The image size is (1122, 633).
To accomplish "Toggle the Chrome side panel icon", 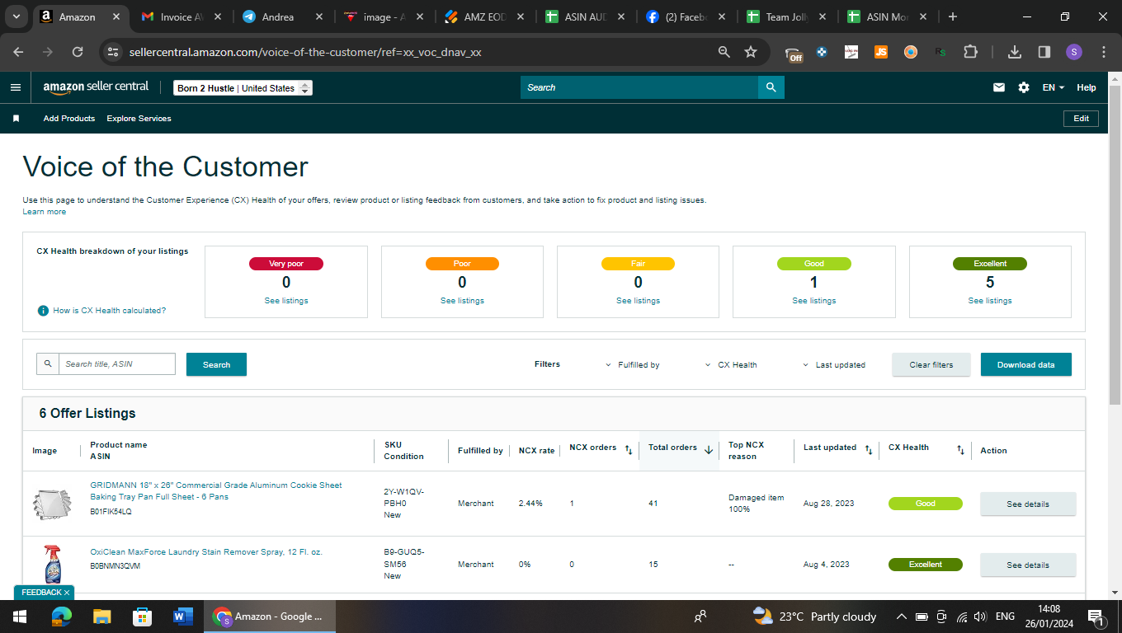I will click(x=1044, y=52).
